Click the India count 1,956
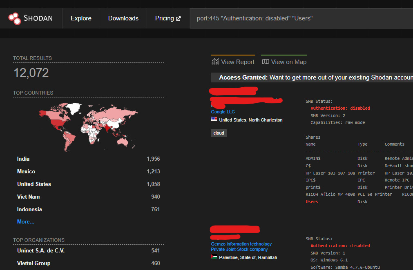 pyautogui.click(x=153, y=159)
